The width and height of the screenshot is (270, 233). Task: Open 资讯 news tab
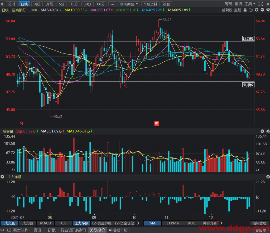coord(37,230)
